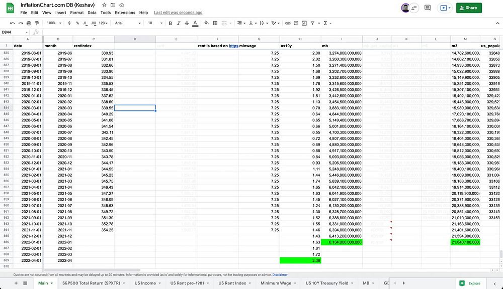503x289 pixels.
Task: Decrease decimal places icon
Action: tap(85, 23)
